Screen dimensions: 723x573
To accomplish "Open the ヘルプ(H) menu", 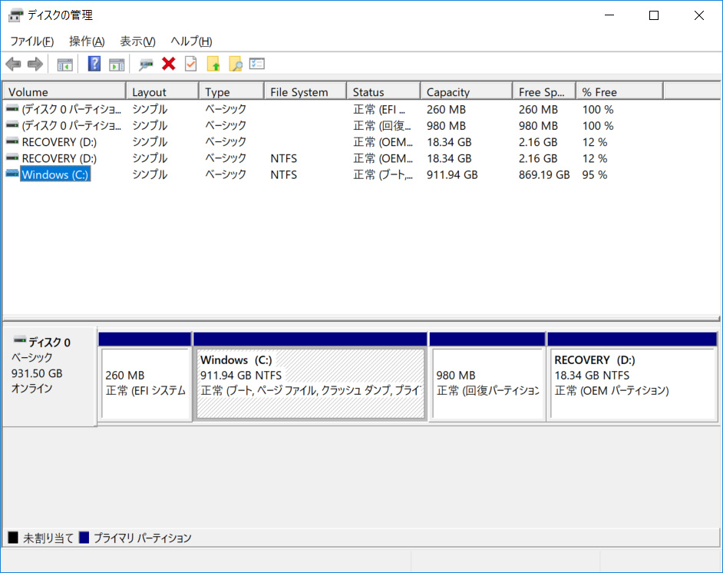I will point(191,41).
